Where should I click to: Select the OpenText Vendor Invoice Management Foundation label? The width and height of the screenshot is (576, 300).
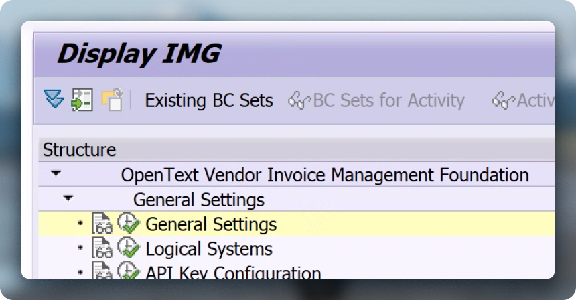(325, 175)
